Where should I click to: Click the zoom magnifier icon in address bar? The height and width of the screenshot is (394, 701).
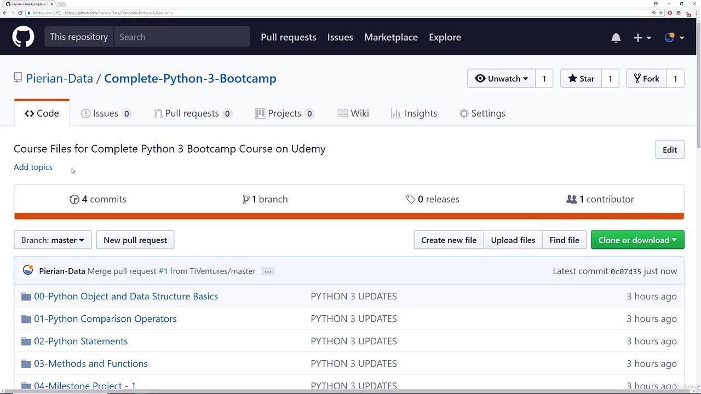tap(654, 13)
